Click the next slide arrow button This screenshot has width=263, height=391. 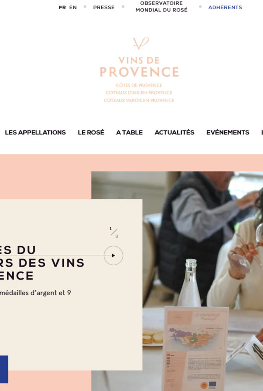113,255
